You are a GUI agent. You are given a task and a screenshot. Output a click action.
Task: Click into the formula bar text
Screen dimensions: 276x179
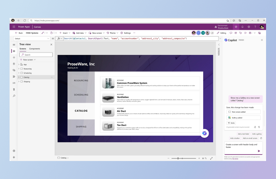(x=140, y=39)
